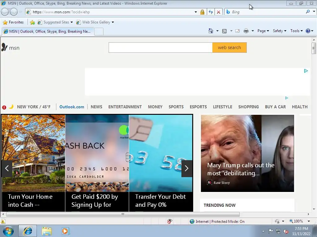
Task: Select the MSN browser tab
Action: pos(48,31)
